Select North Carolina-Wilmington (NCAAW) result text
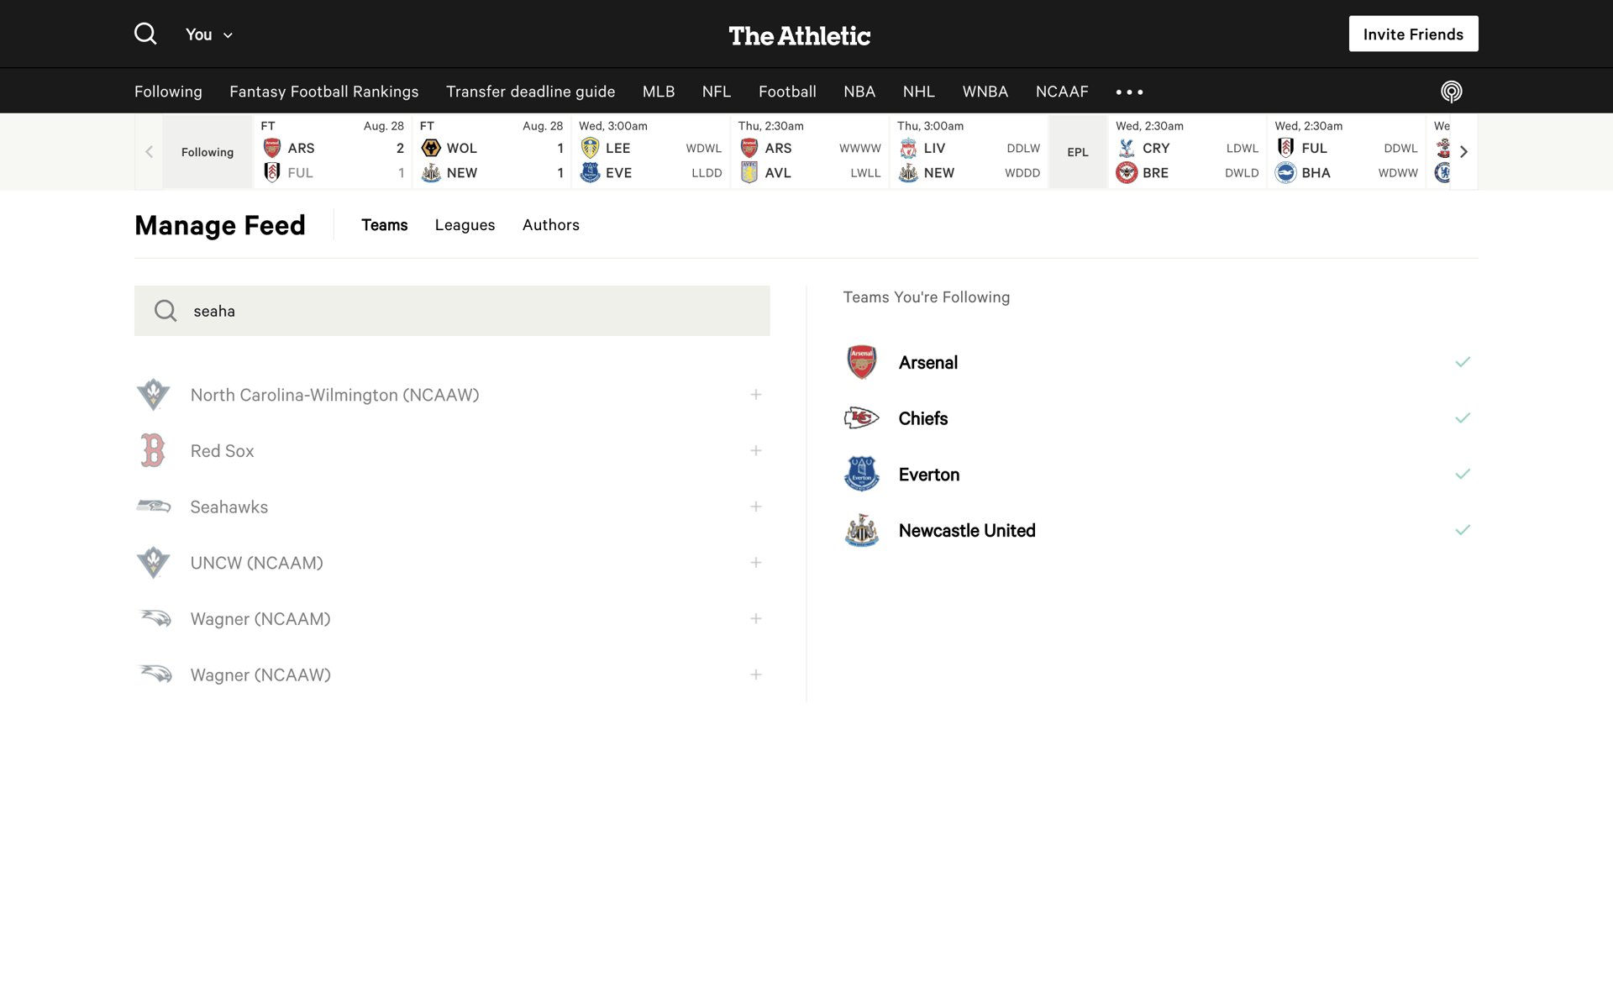1613x1008 pixels. [x=334, y=395]
